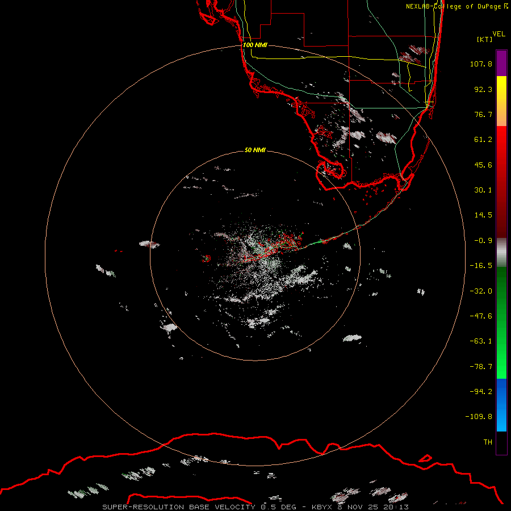The height and width of the screenshot is (511, 511).
Task: Click the 100 NMI range ring label
Action: click(255, 45)
